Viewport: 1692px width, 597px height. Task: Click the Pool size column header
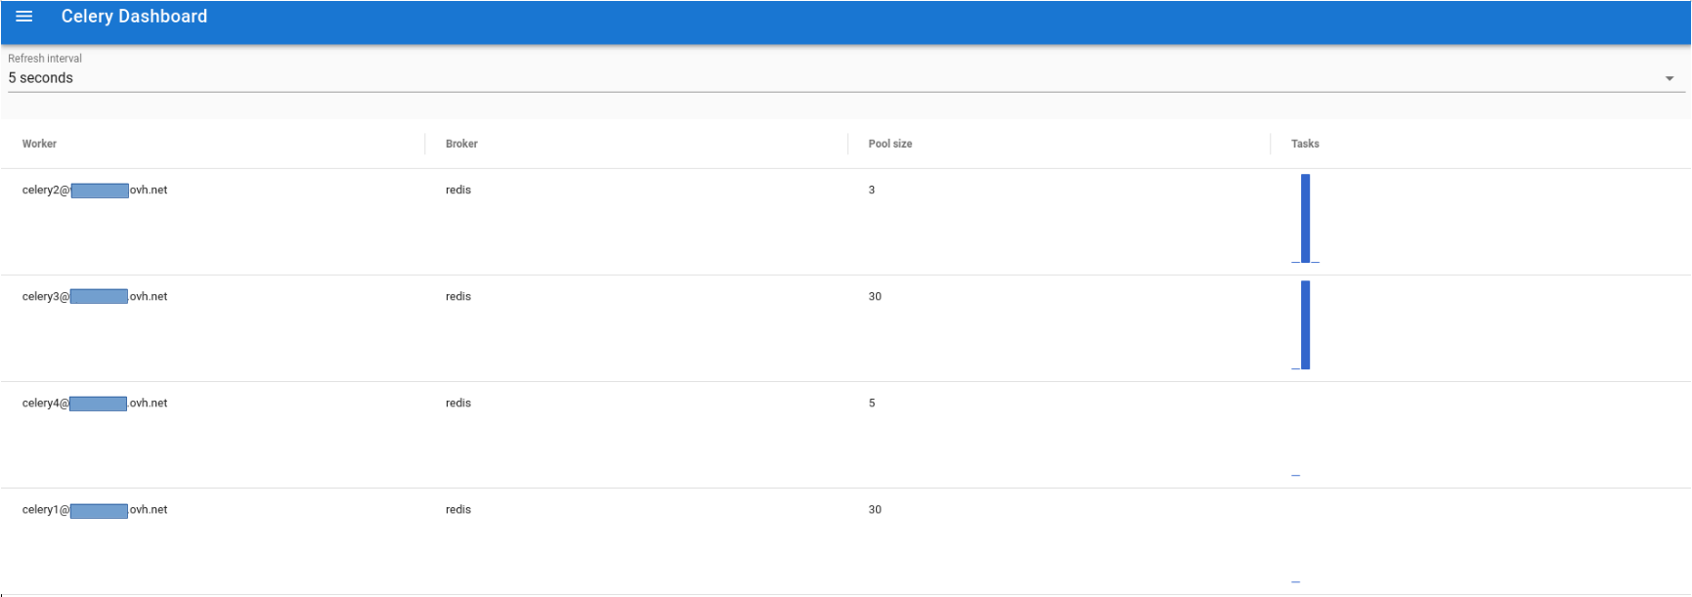click(890, 144)
